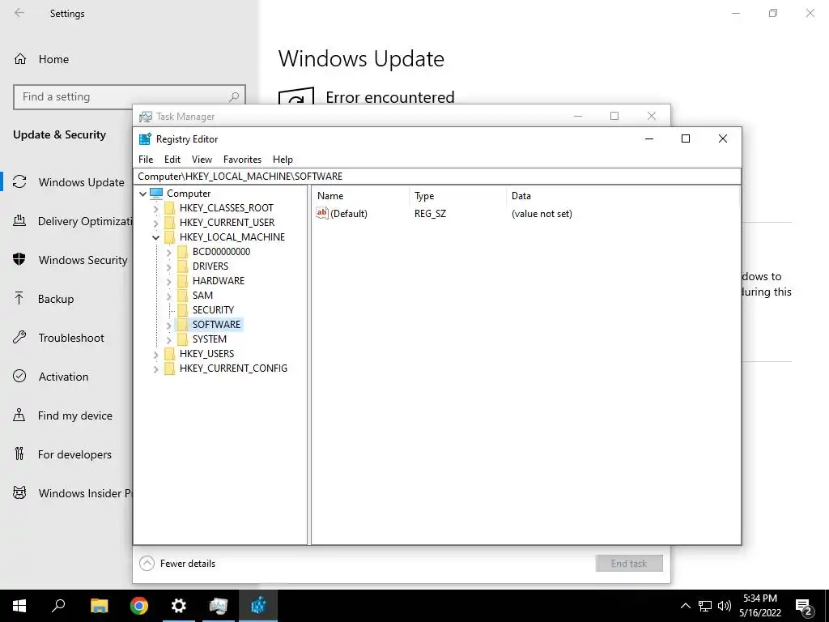Open the Windows Start menu
This screenshot has height=622, width=829.
(19, 606)
